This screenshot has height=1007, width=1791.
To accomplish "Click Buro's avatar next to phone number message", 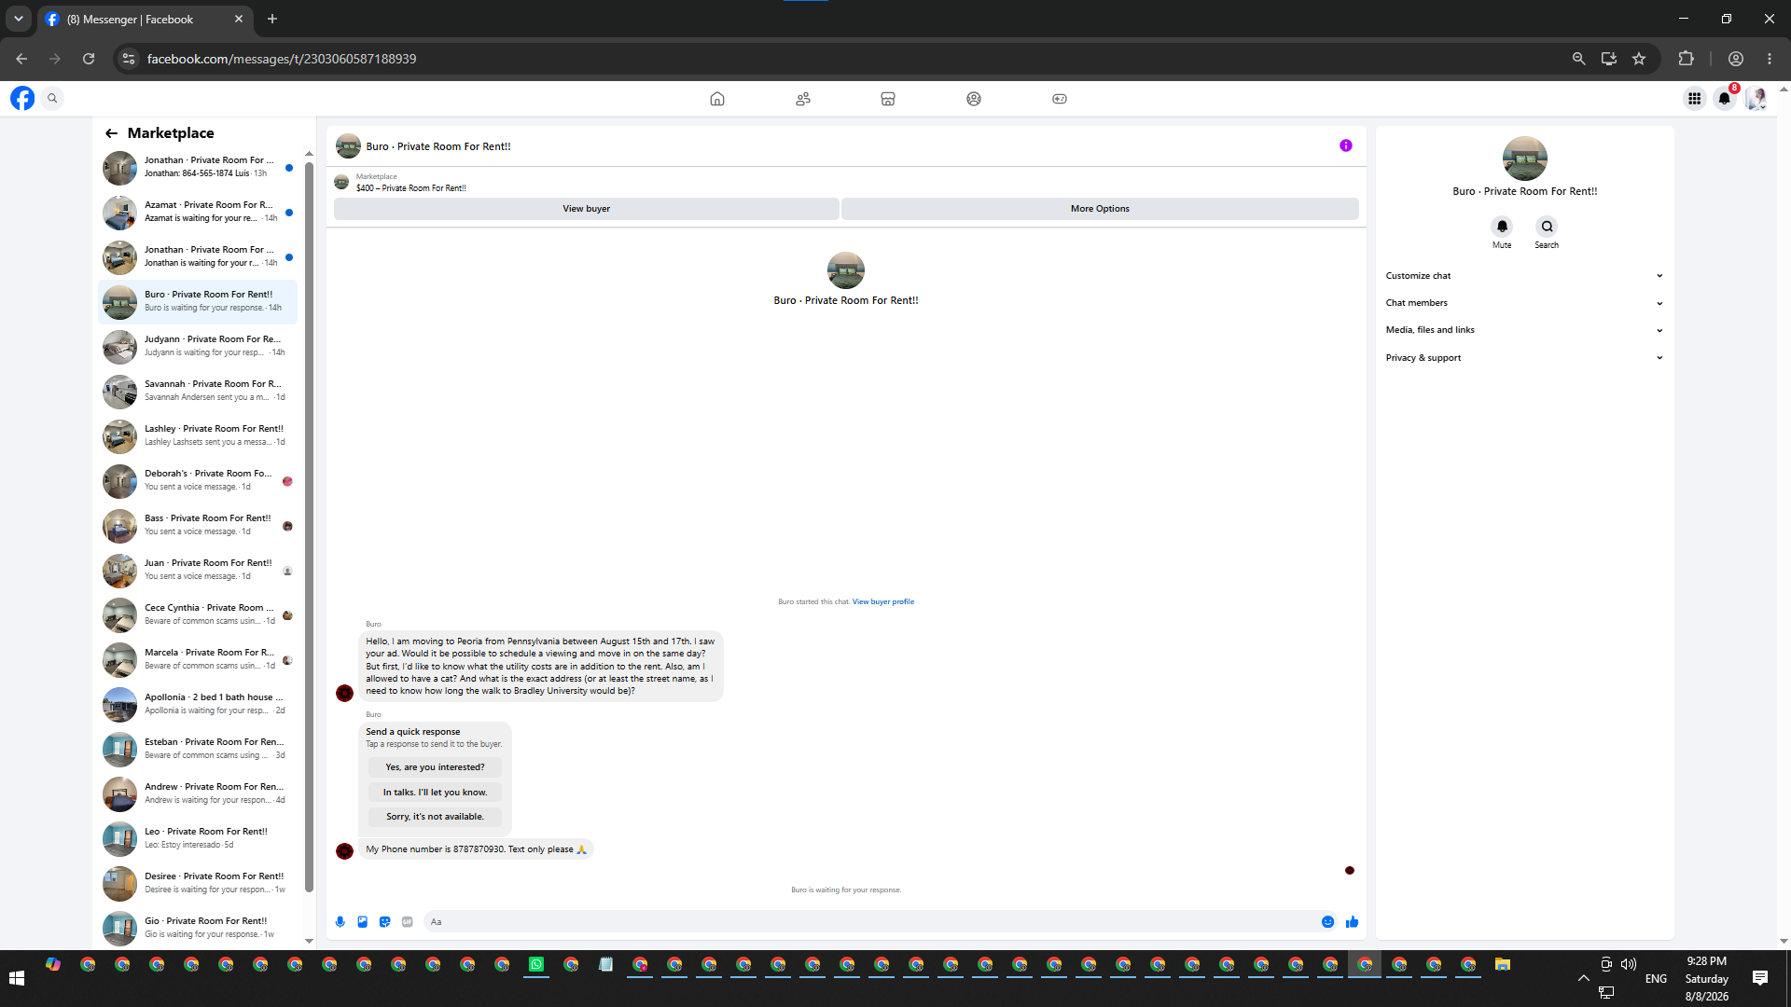I will [345, 851].
